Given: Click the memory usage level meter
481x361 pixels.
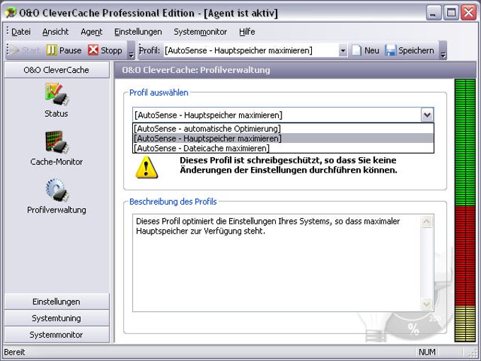Looking at the screenshot, I should pyautogui.click(x=465, y=210).
